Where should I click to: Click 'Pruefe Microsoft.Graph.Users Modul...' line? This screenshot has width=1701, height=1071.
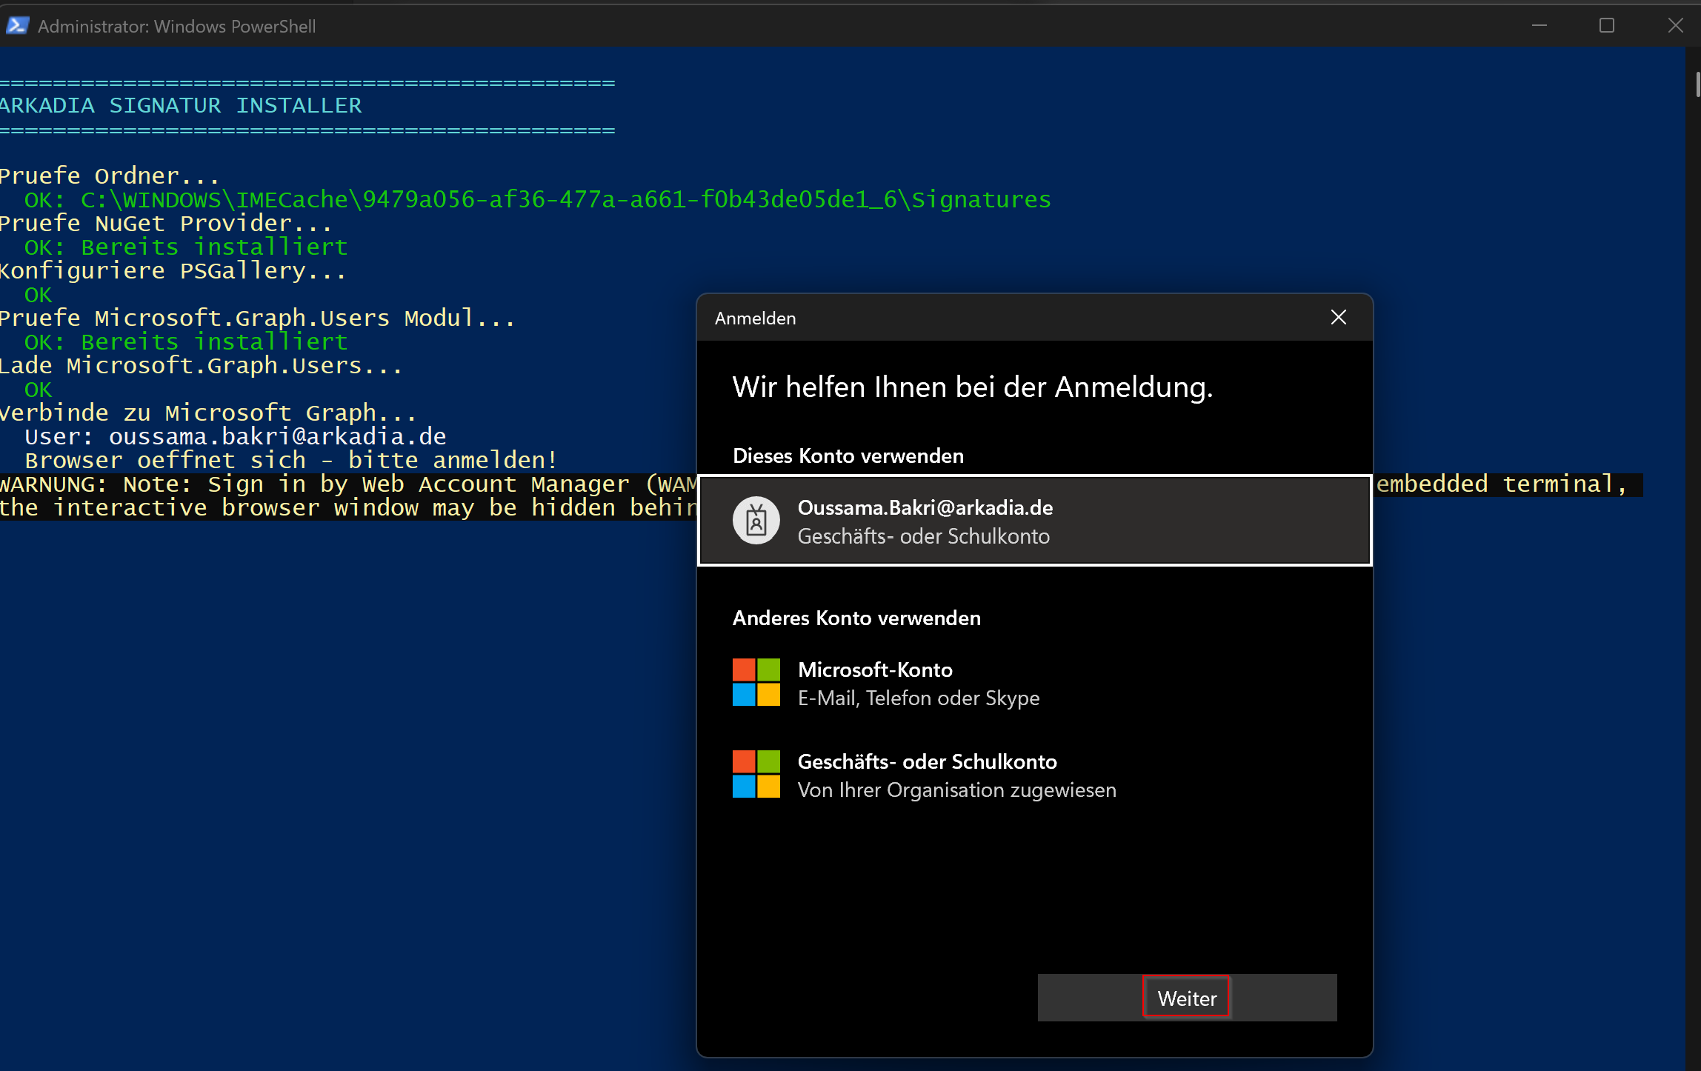pyautogui.click(x=257, y=318)
